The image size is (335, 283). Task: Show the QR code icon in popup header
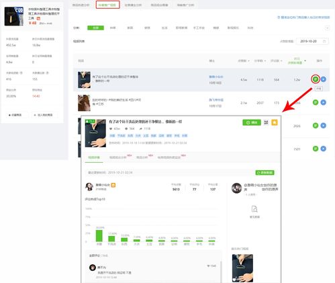coord(266,122)
